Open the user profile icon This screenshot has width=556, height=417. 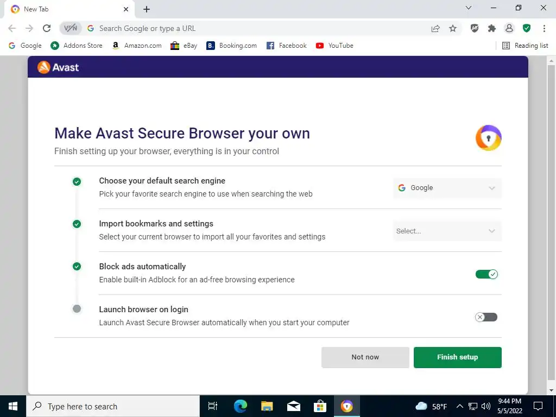[509, 28]
